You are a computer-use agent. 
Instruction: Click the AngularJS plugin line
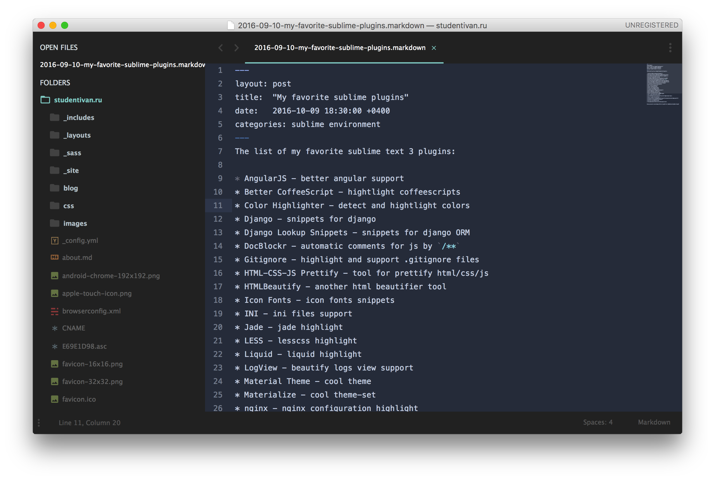pyautogui.click(x=319, y=178)
